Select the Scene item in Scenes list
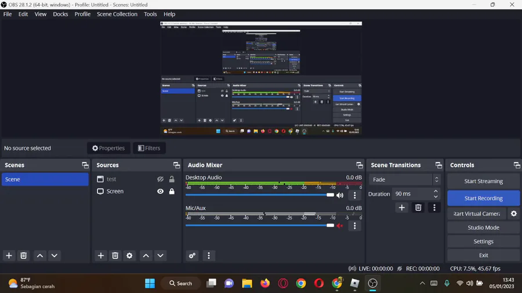Screen dimensions: 522x293 click(x=45, y=180)
